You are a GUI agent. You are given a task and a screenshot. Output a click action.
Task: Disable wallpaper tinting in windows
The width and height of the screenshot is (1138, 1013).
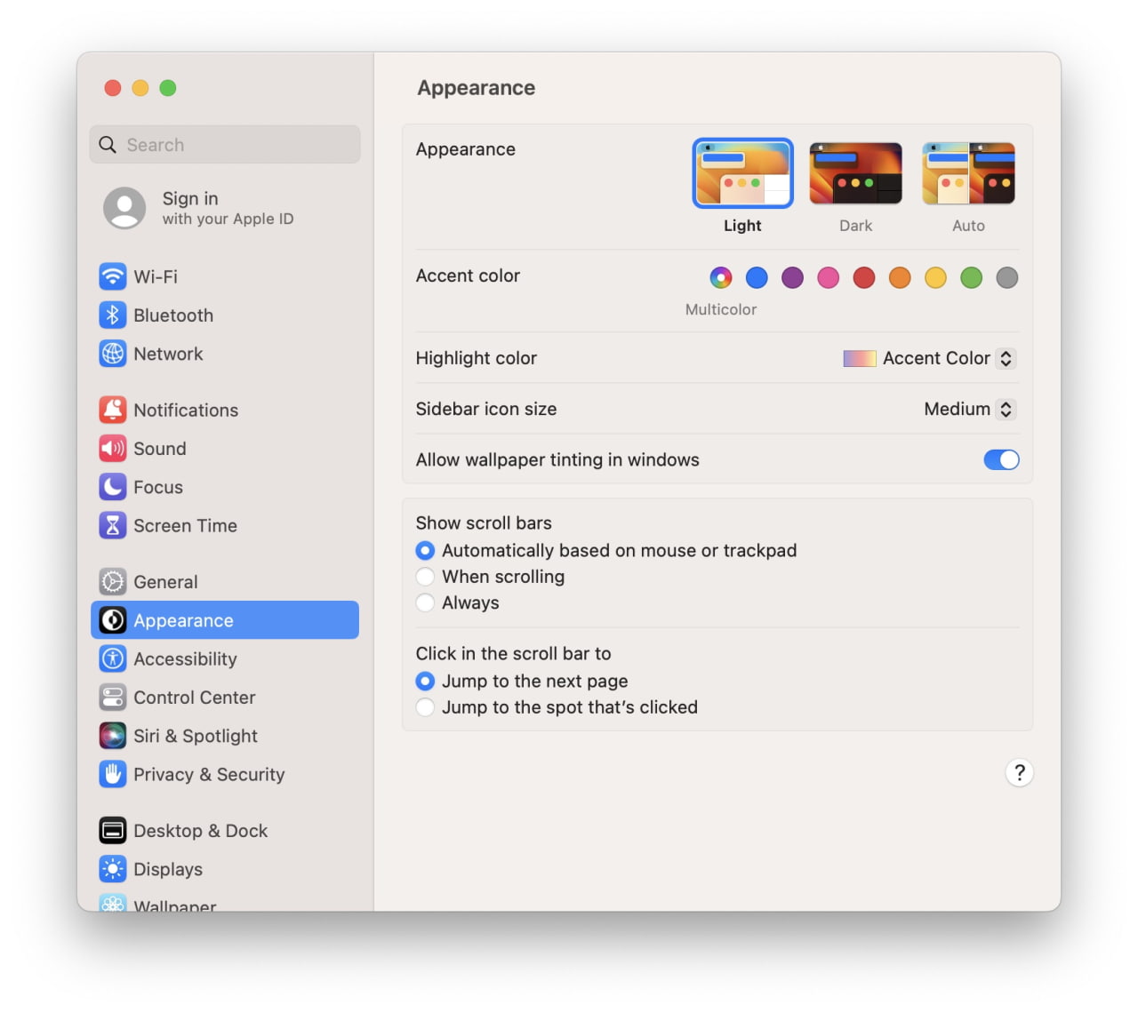click(1001, 459)
